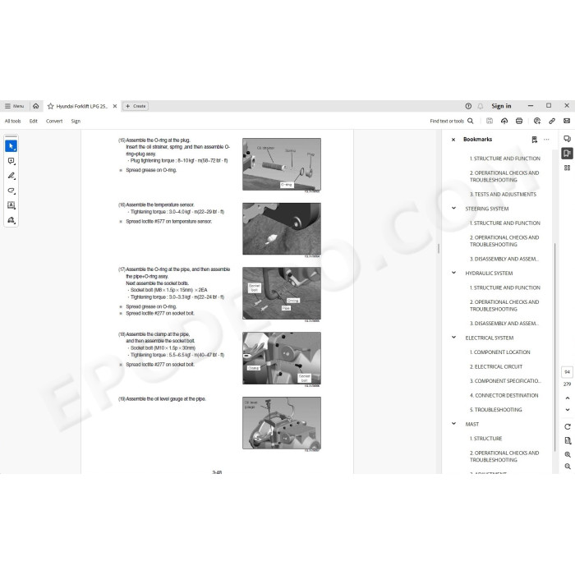Send the file by email icon

[x=567, y=121]
